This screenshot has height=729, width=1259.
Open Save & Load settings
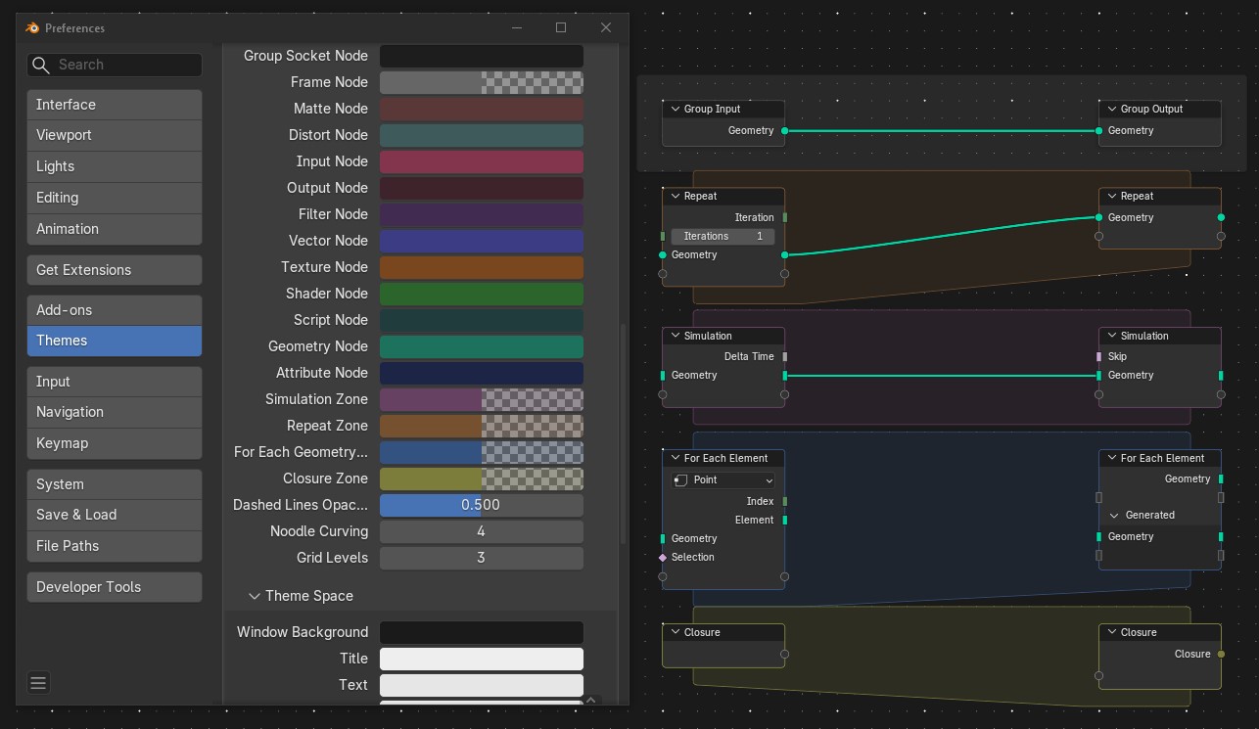pos(115,515)
